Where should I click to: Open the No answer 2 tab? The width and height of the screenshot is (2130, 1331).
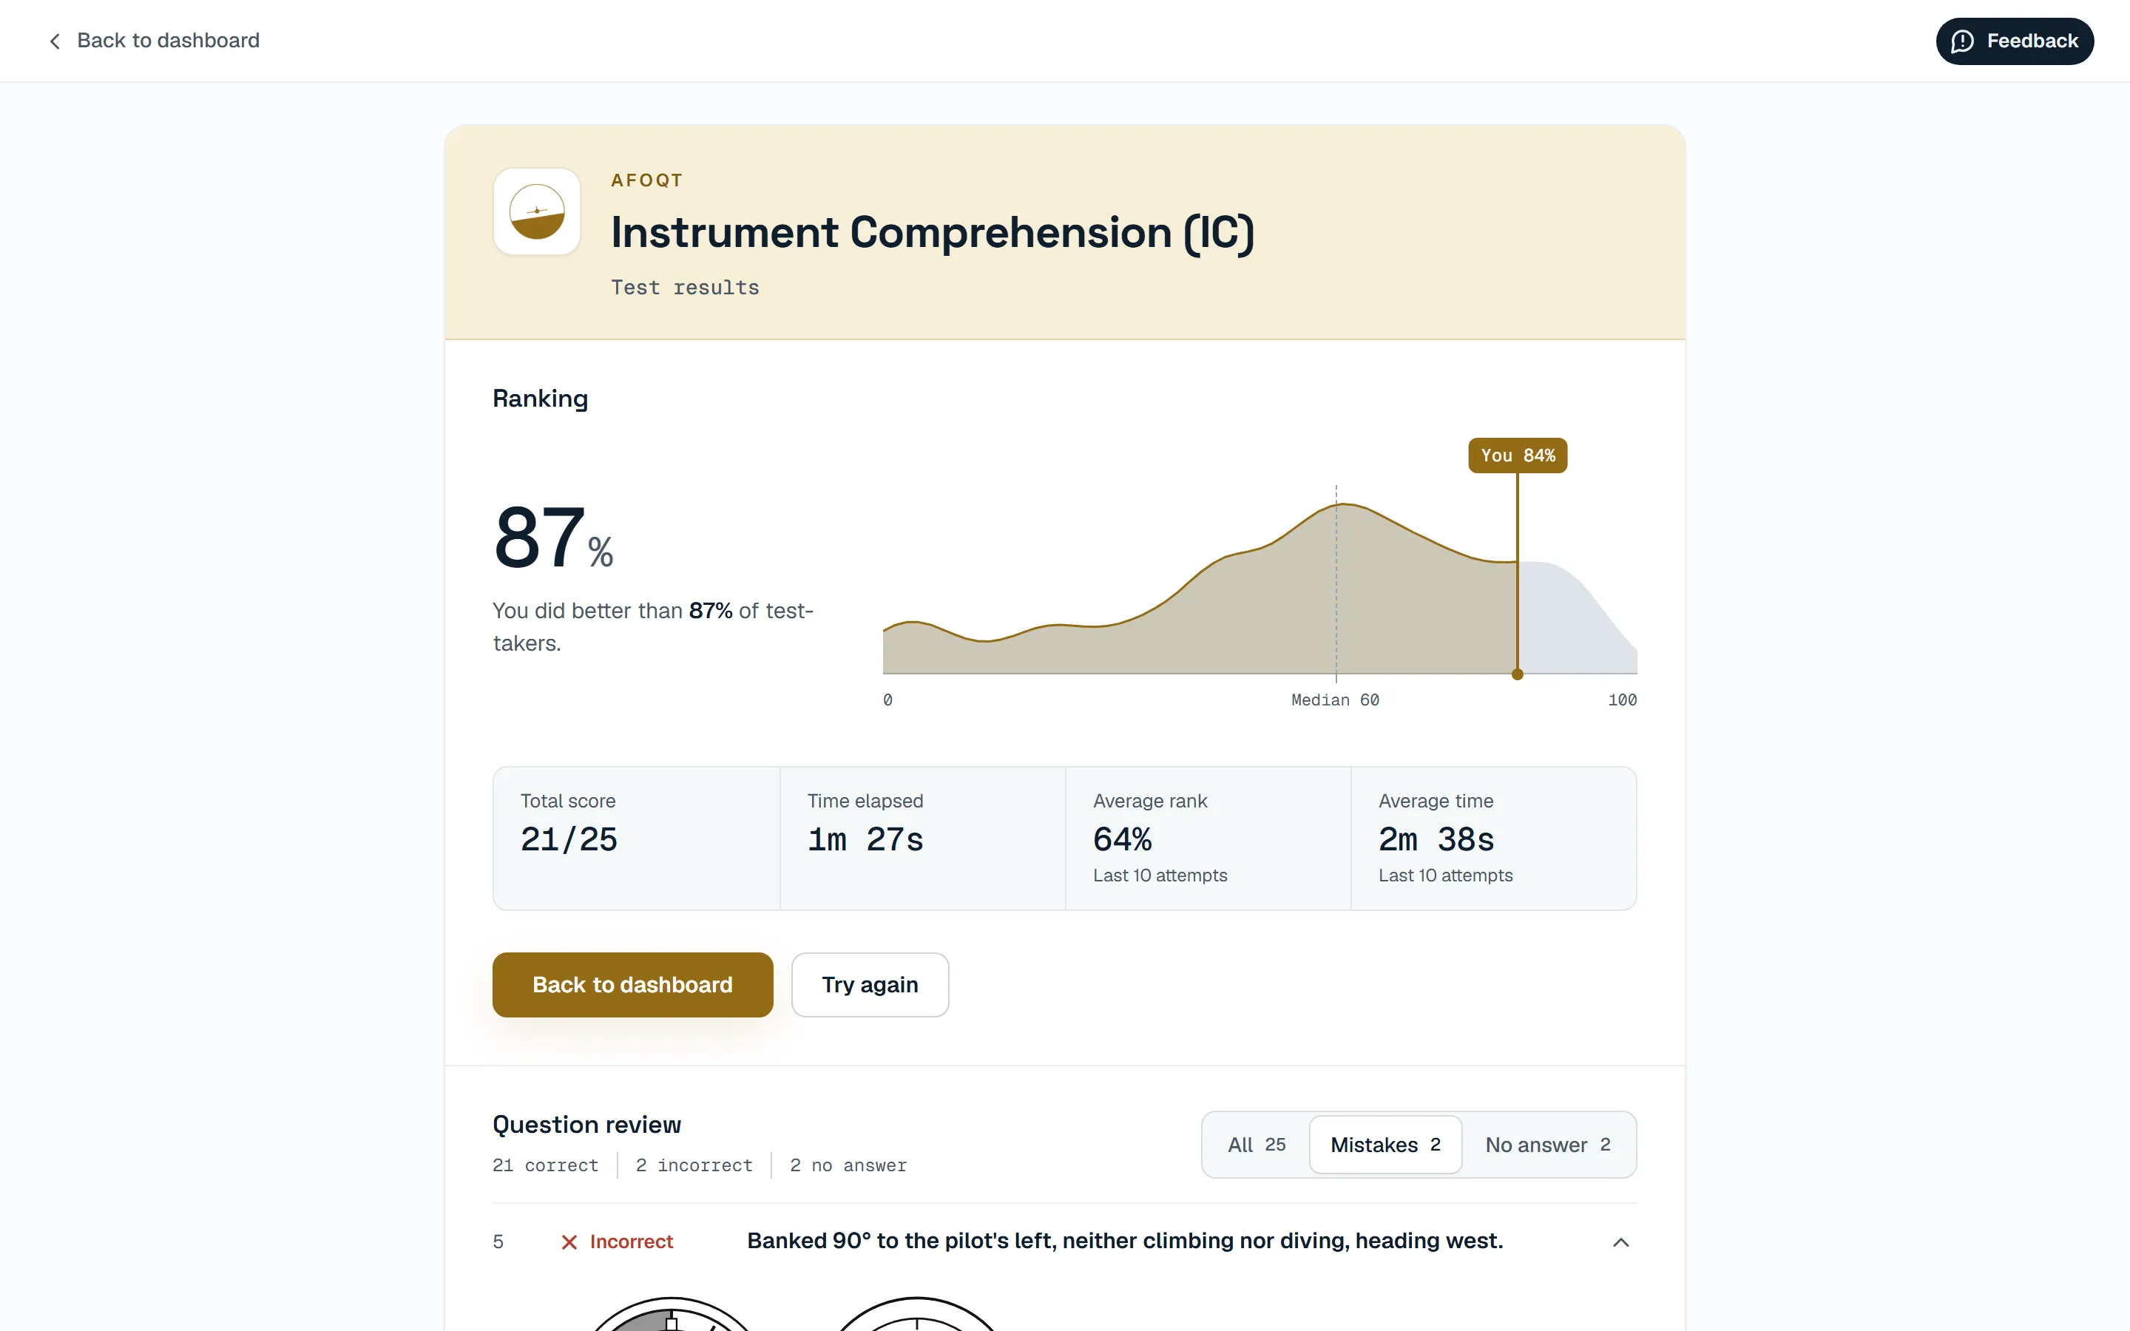pos(1547,1145)
